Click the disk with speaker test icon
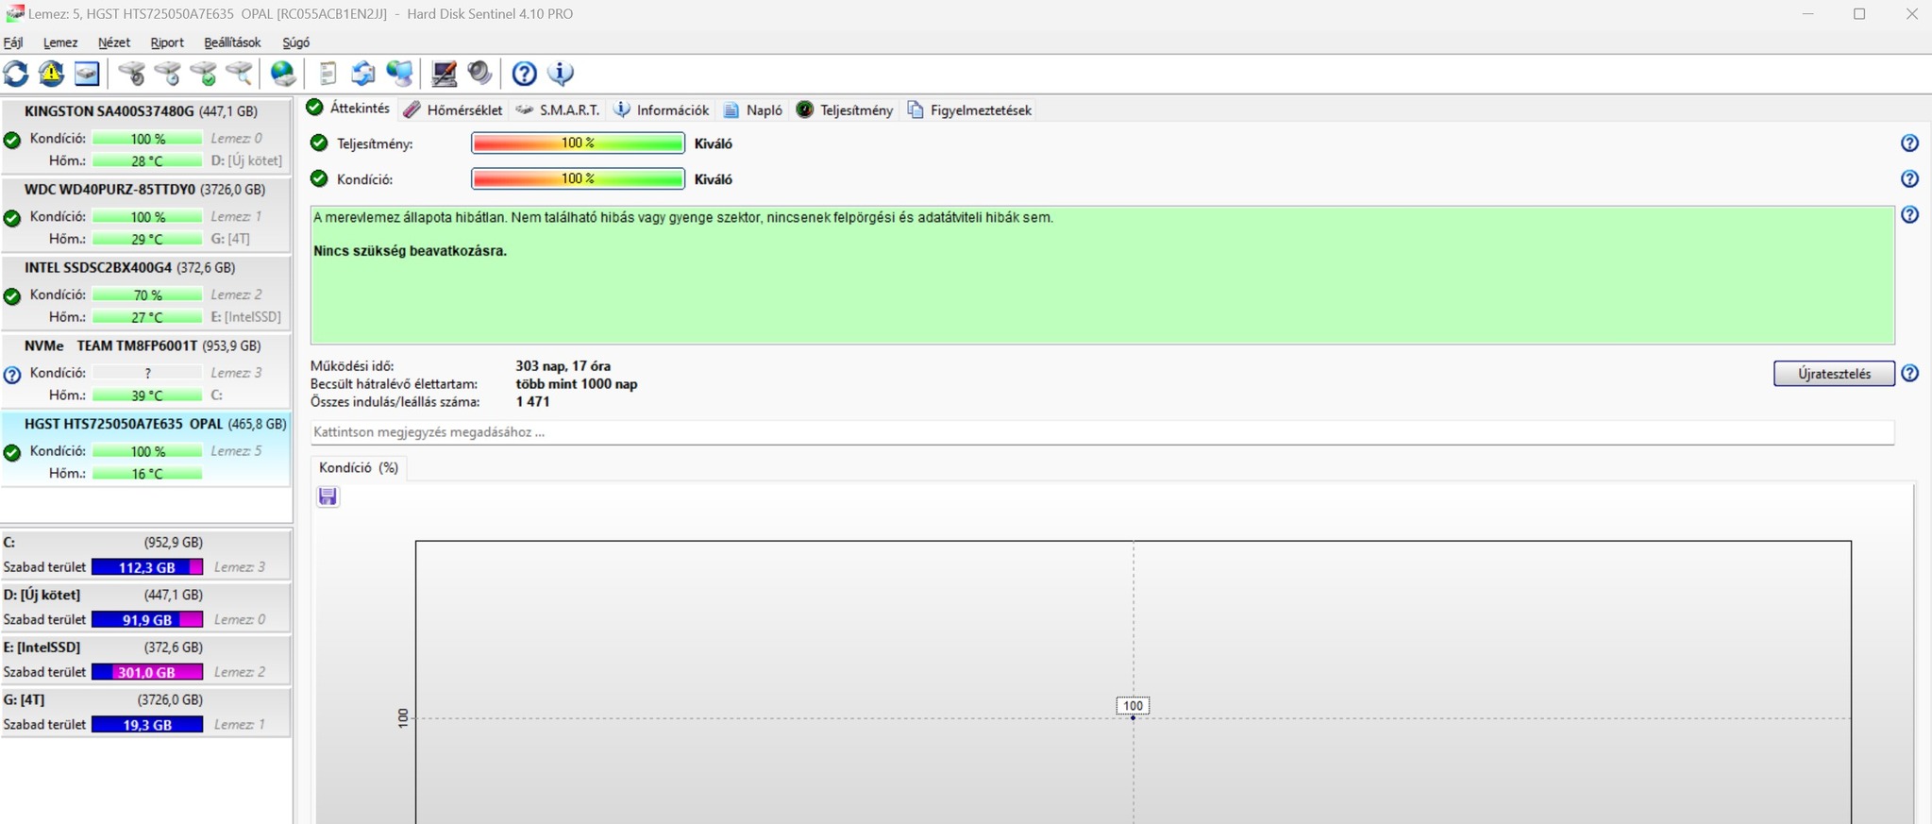 131,73
